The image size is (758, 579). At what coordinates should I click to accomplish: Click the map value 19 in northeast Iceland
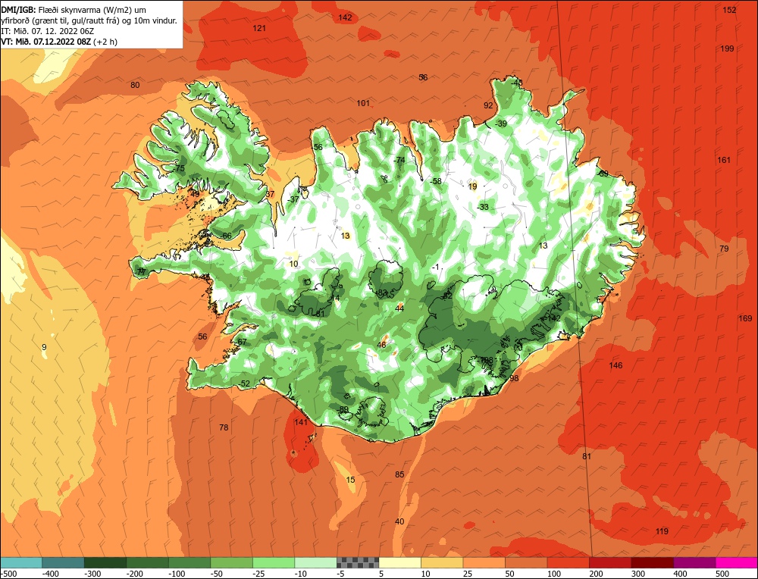tap(472, 186)
